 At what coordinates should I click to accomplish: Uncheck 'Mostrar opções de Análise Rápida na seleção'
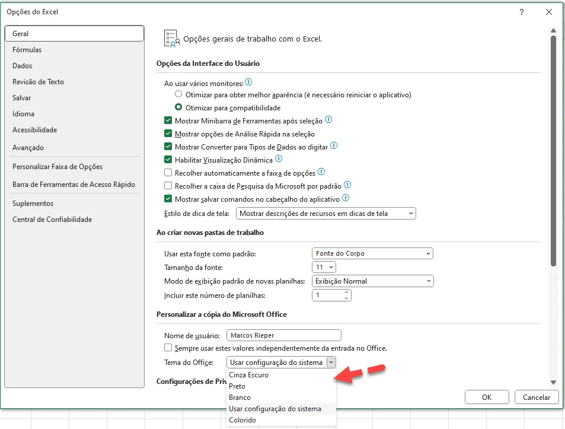coord(168,134)
